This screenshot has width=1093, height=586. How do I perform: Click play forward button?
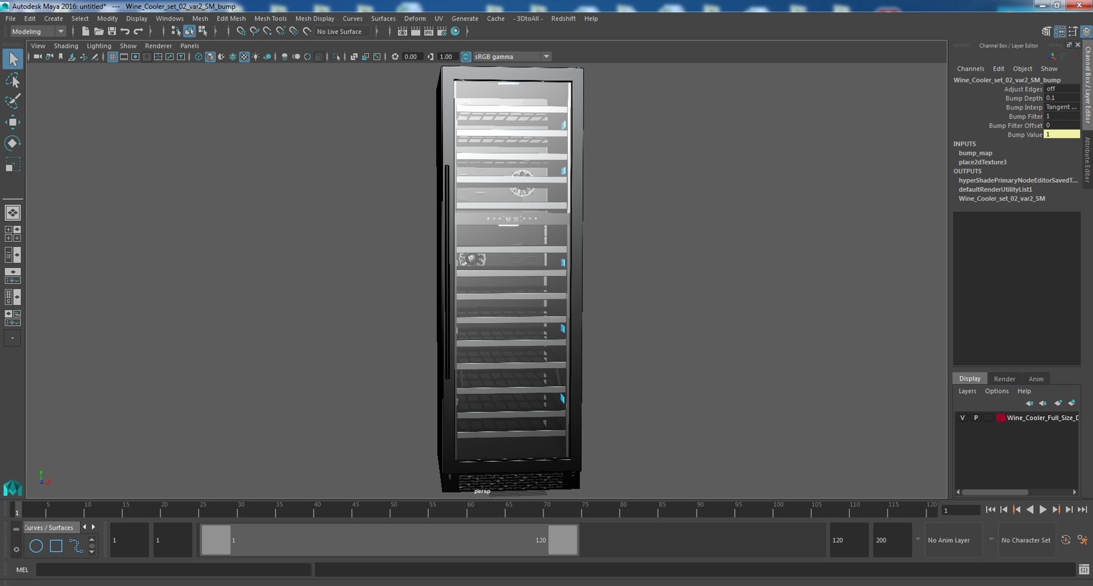click(1043, 510)
